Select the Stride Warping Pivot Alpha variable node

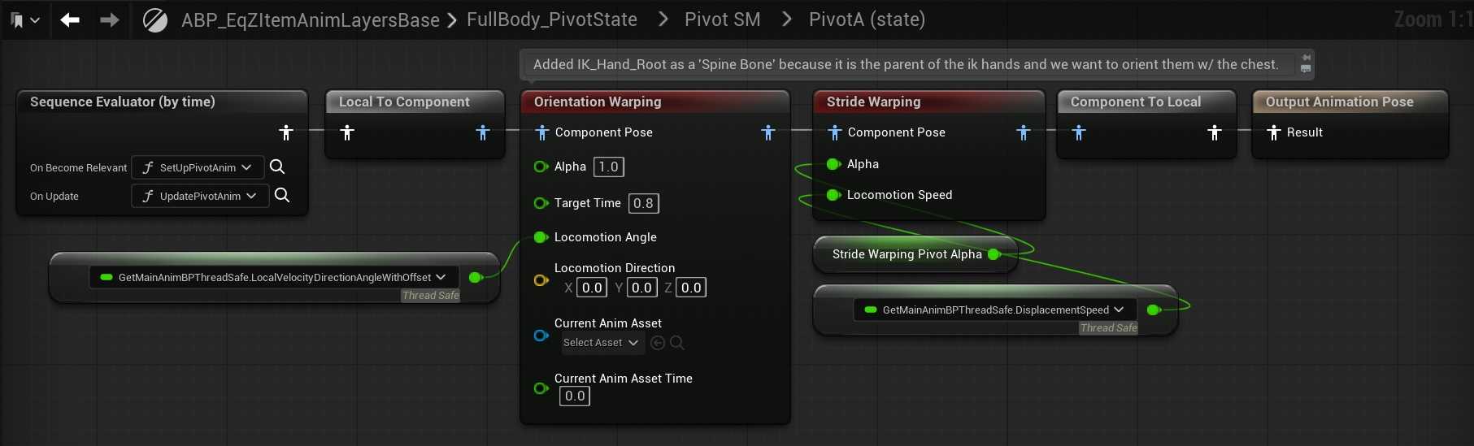point(907,254)
